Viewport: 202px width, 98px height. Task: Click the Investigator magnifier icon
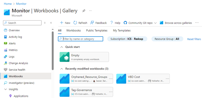pyautogui.click(x=5, y=83)
